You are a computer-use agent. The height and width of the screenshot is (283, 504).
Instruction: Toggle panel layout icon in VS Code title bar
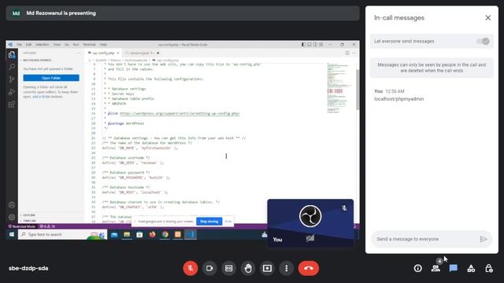(309, 45)
